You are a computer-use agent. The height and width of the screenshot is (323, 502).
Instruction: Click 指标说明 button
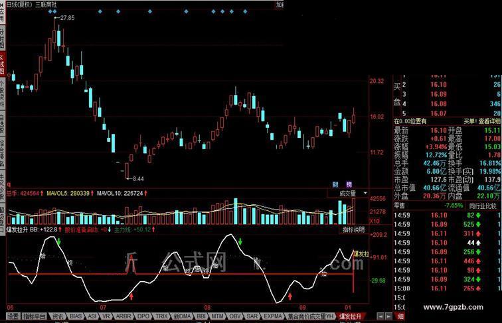pos(353,229)
